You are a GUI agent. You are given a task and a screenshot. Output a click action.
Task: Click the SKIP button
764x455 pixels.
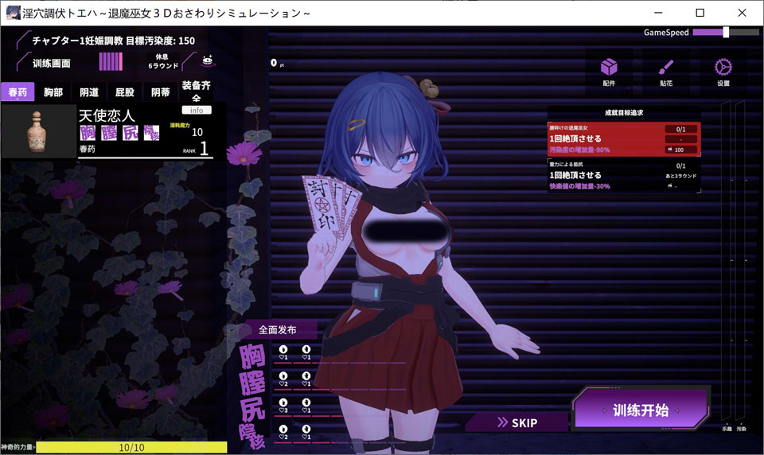[x=517, y=422]
